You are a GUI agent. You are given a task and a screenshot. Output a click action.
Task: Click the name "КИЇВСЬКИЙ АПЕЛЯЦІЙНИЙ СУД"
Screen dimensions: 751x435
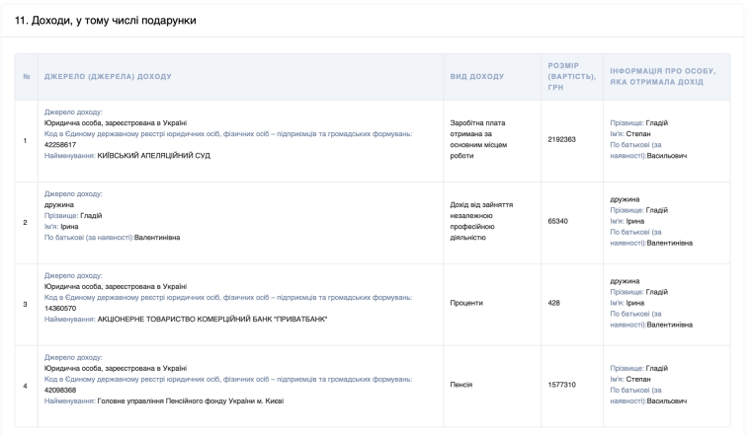(153, 155)
